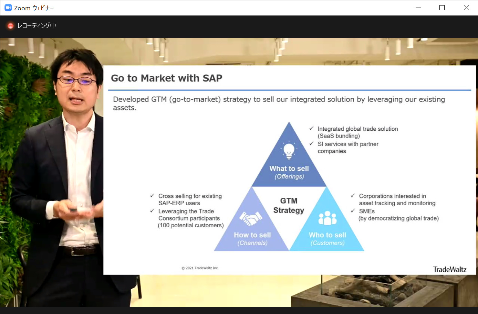Click the 'Developed GTM (go-to-market) strategy' subtitle text
This screenshot has height=314, width=478.
click(279, 103)
